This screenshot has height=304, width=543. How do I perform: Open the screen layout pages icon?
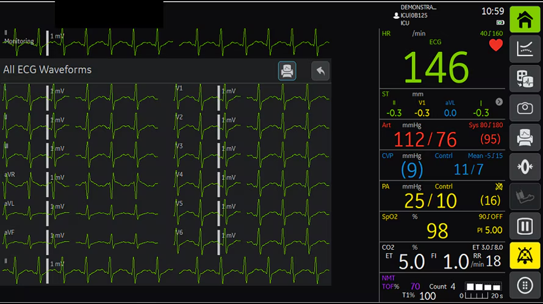click(525, 79)
